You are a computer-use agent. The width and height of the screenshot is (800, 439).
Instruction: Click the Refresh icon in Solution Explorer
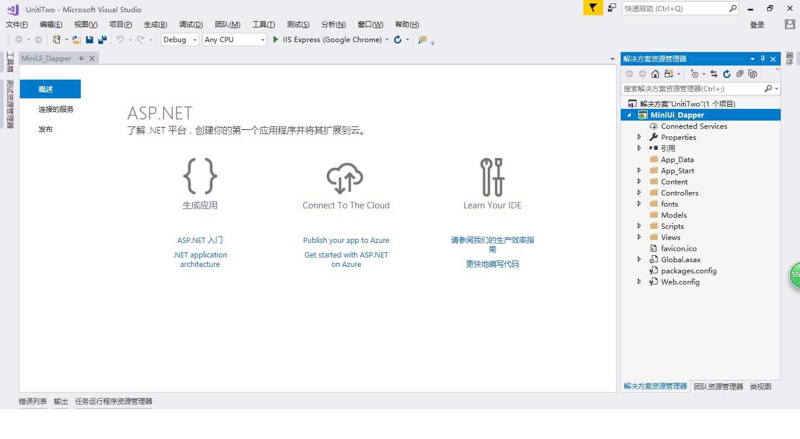(727, 74)
